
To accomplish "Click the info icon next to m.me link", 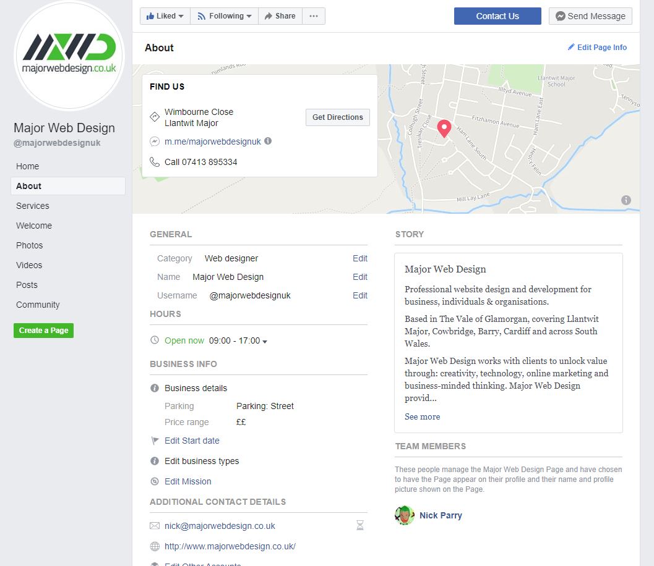I will (268, 141).
